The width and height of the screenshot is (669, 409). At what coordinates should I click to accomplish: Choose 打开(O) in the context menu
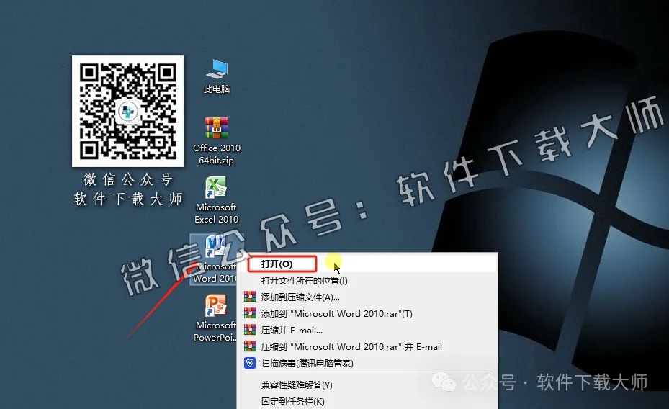tap(367, 264)
